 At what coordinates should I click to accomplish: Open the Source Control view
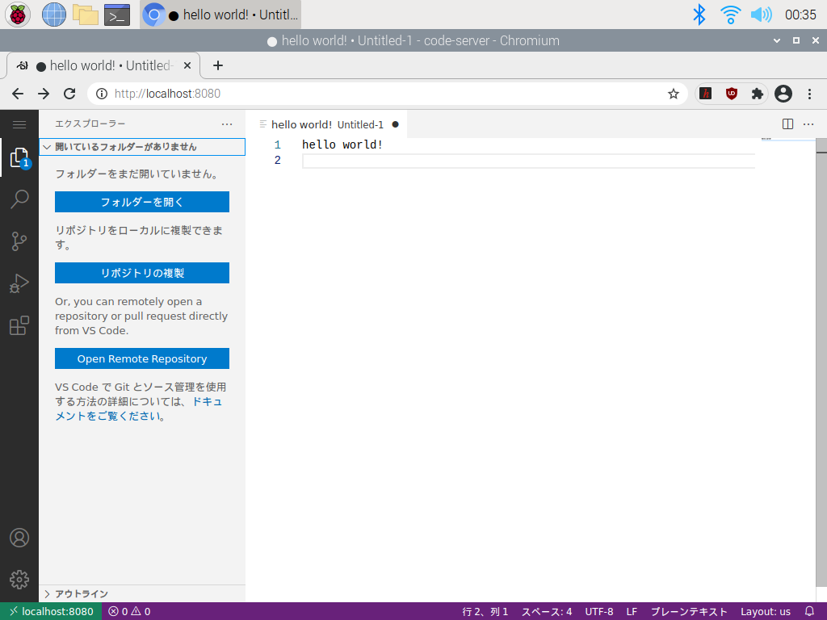(x=19, y=241)
